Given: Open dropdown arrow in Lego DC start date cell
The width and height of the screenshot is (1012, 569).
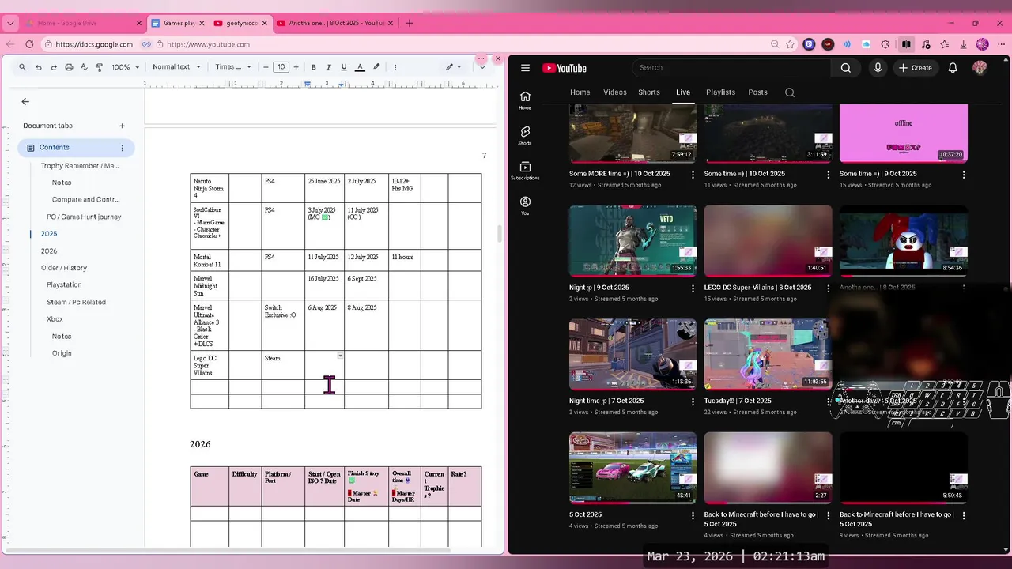Looking at the screenshot, I should [340, 356].
